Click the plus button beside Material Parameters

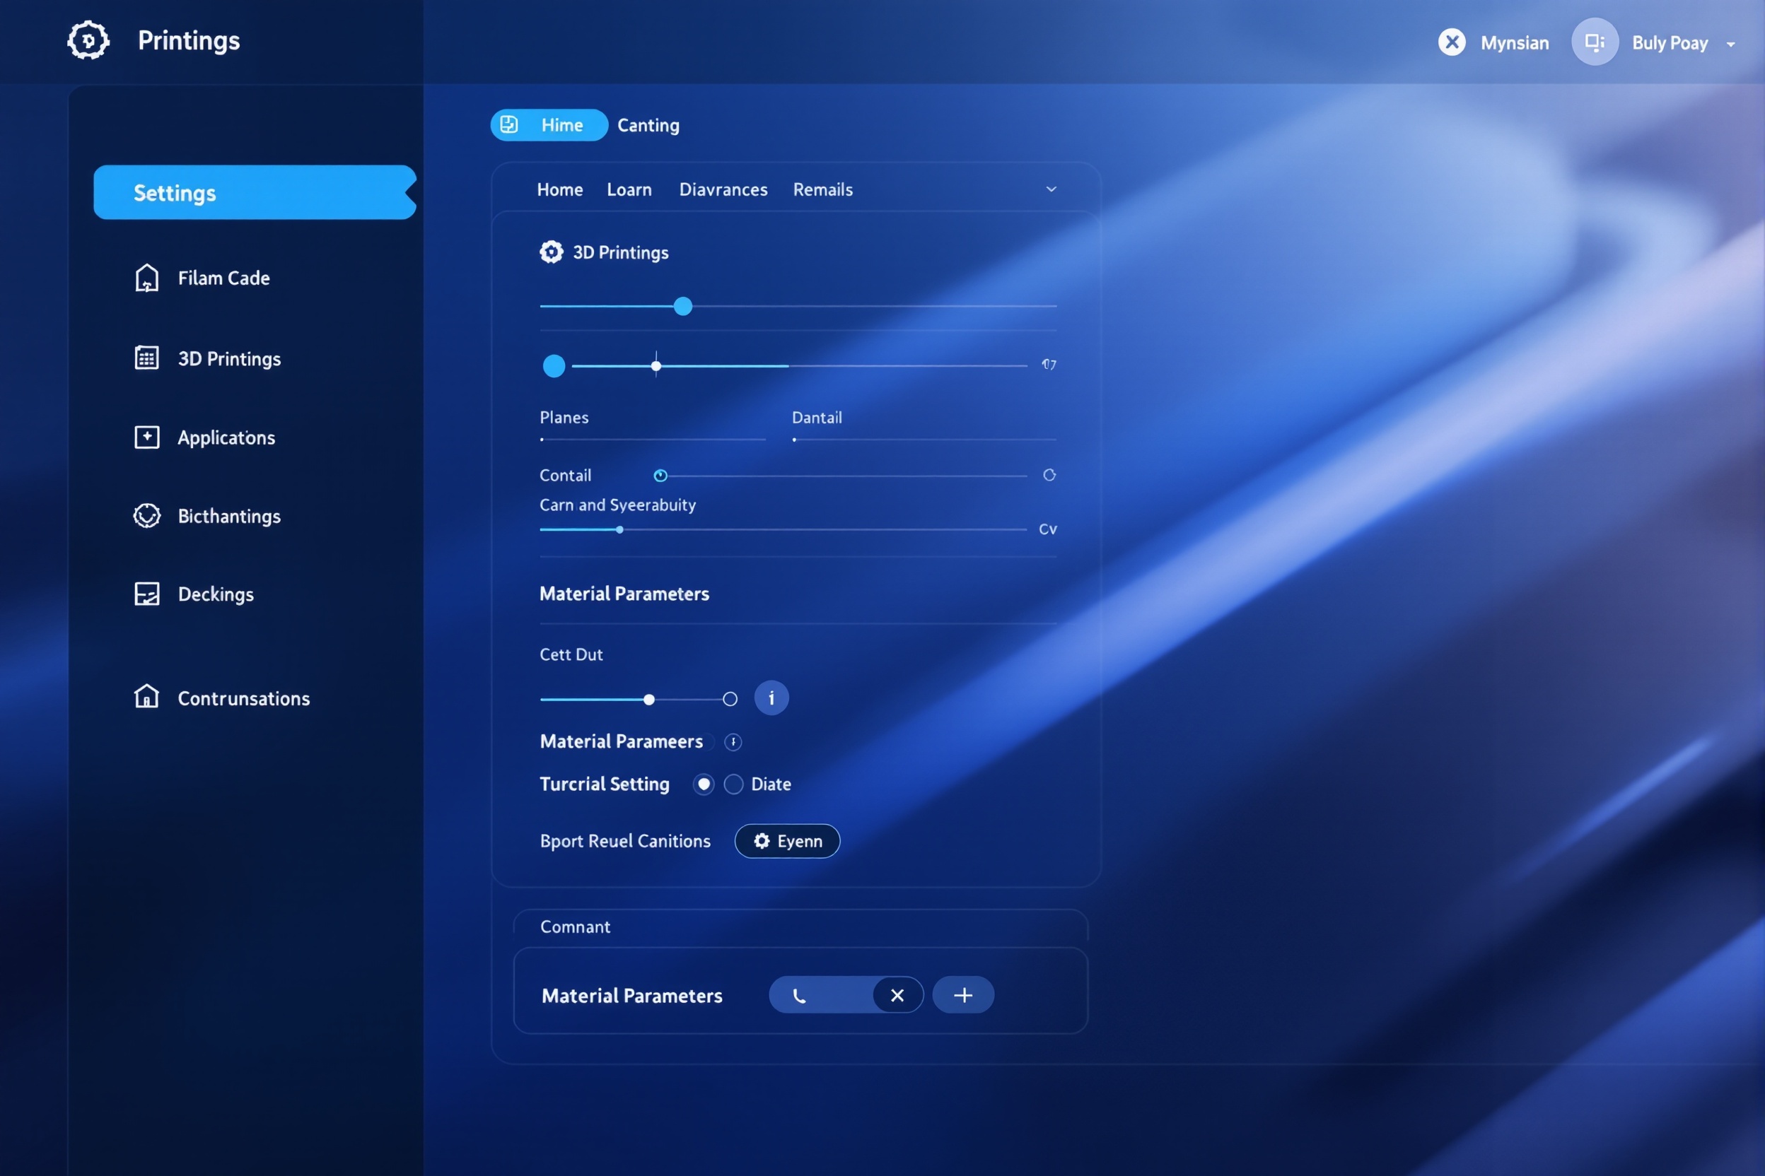[x=964, y=995]
